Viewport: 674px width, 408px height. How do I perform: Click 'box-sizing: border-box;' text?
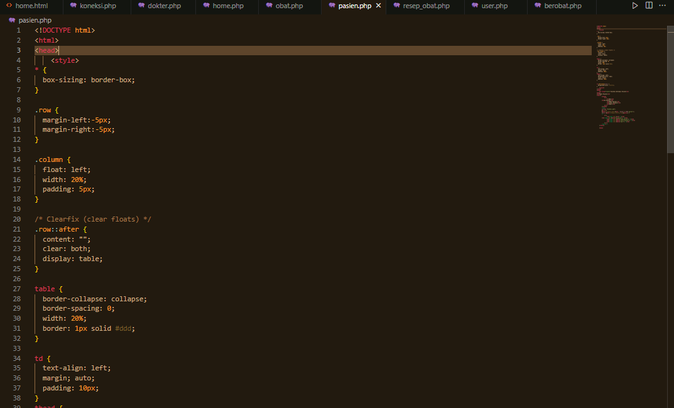coord(89,80)
